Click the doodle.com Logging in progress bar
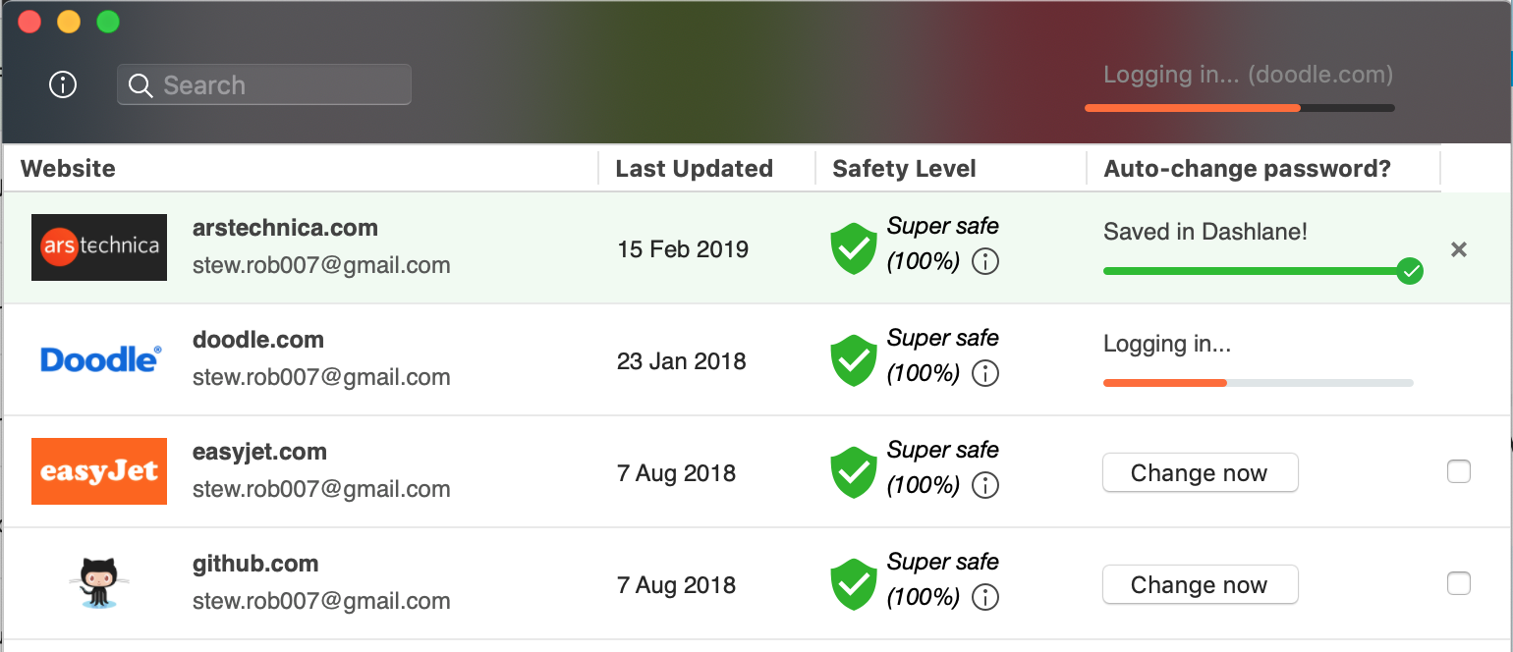The width and height of the screenshot is (1513, 652). pyautogui.click(x=1259, y=383)
